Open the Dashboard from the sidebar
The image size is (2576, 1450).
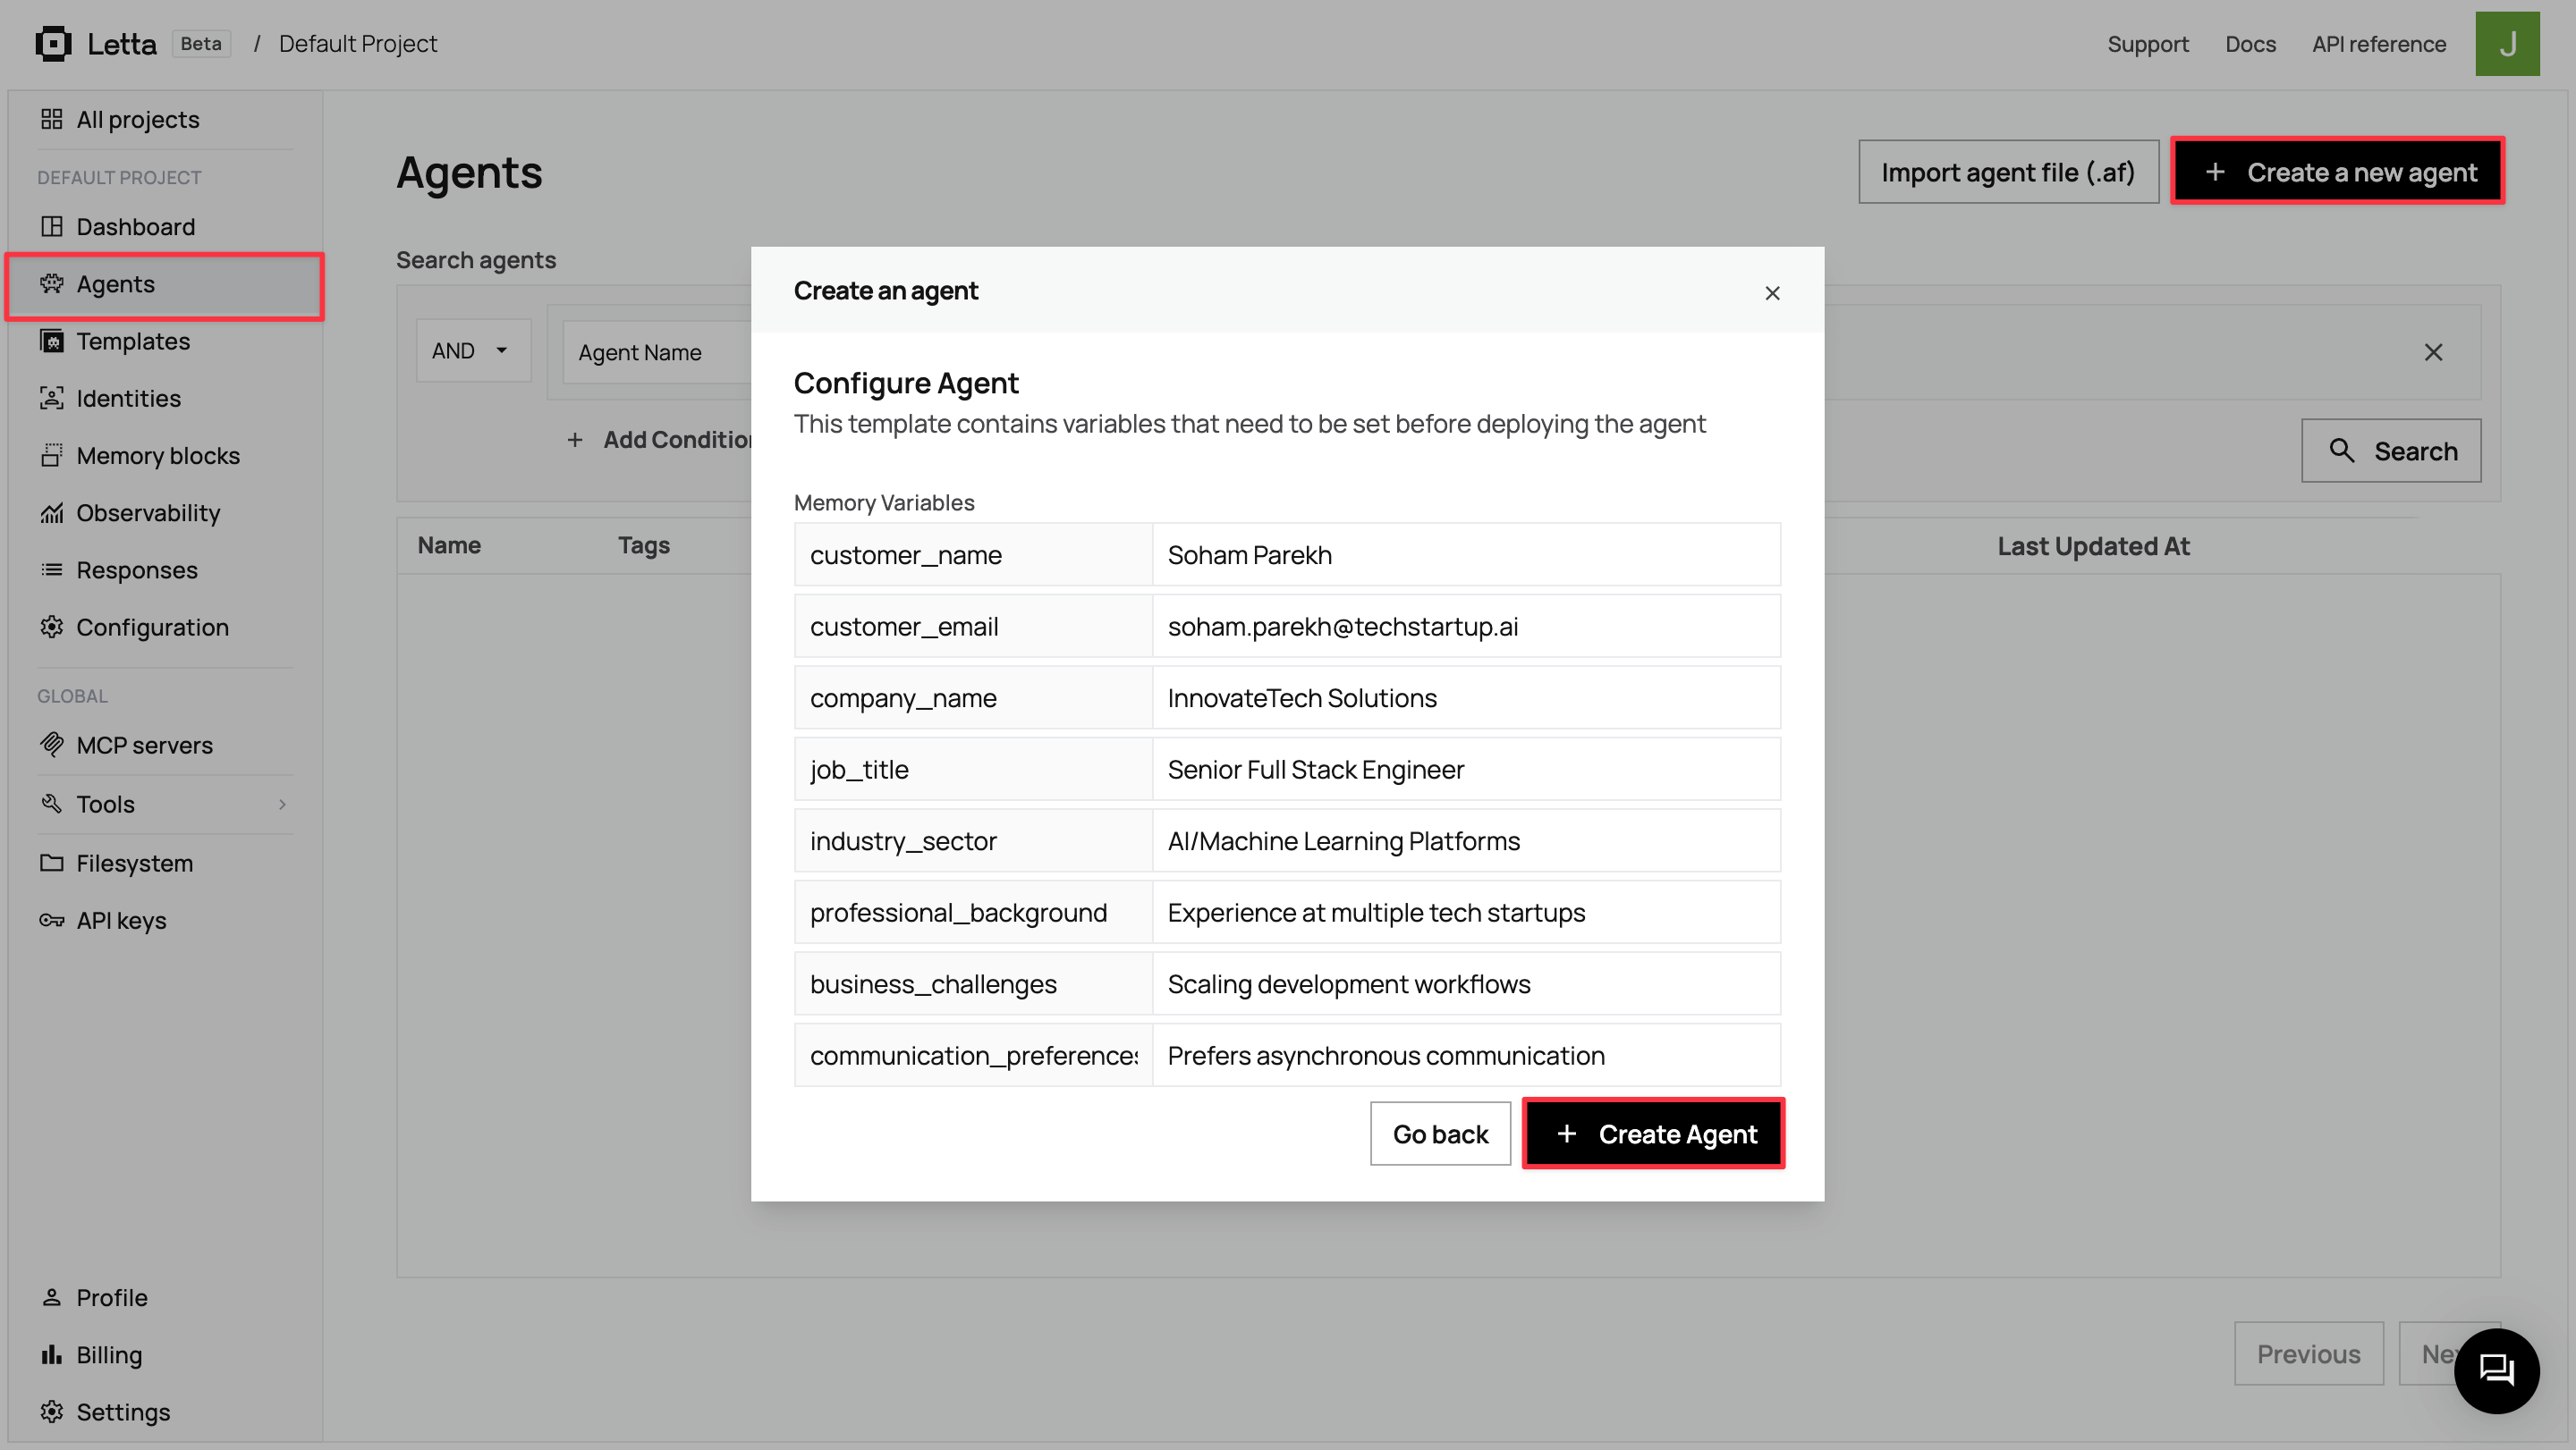coord(136,226)
